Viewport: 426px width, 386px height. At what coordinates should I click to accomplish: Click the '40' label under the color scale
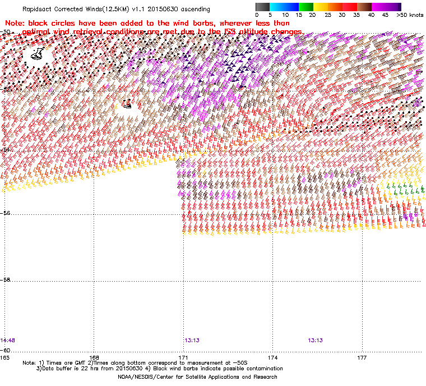[371, 15]
